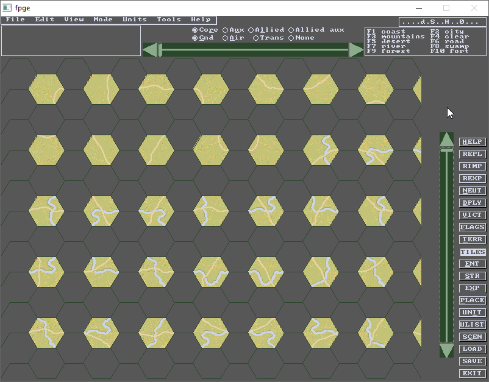Click the TERR button

coord(472,239)
